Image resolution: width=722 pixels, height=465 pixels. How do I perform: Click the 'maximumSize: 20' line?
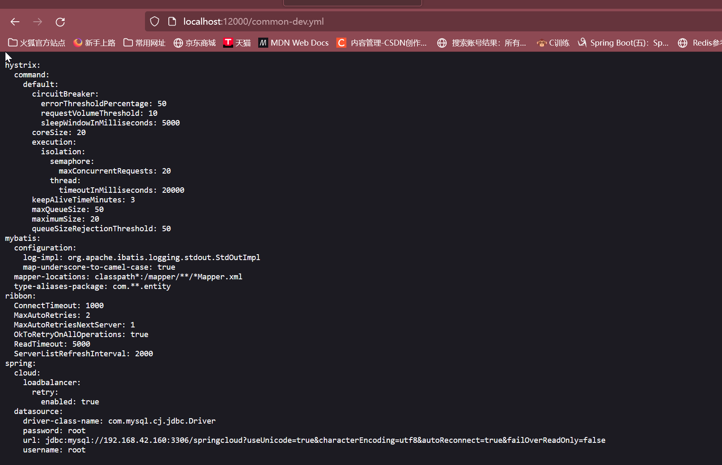66,219
